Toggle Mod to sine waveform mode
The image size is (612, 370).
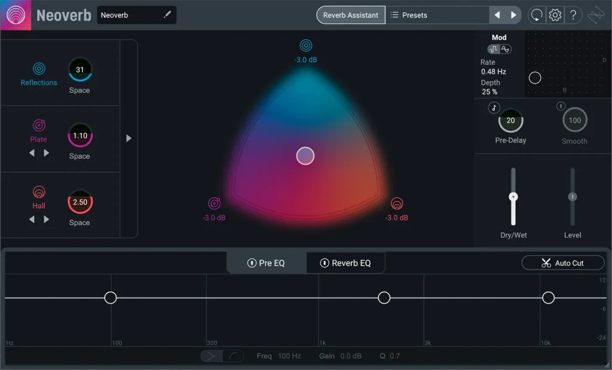tap(507, 50)
